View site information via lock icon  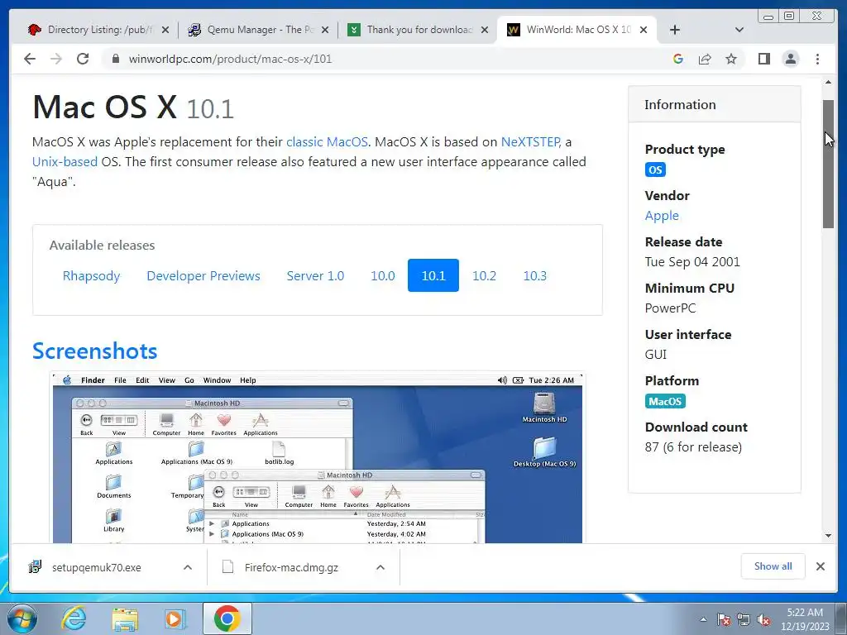[115, 59]
